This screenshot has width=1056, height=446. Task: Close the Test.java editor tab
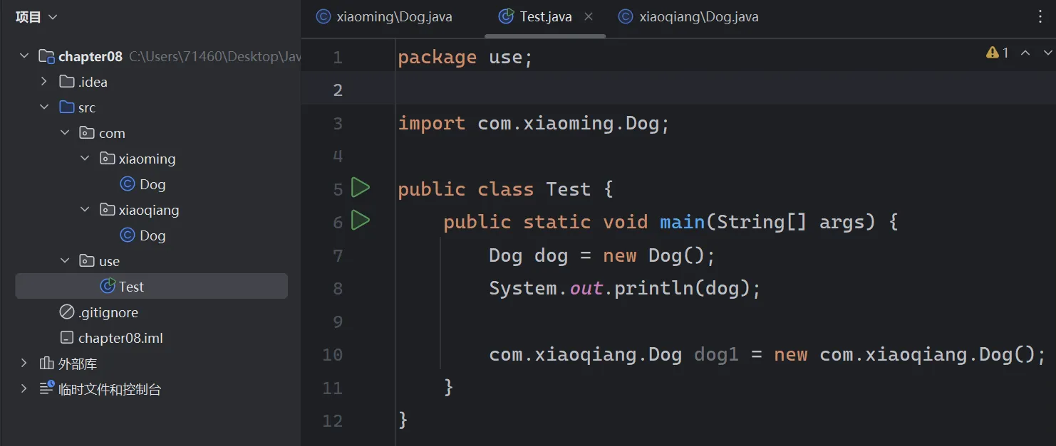point(589,16)
